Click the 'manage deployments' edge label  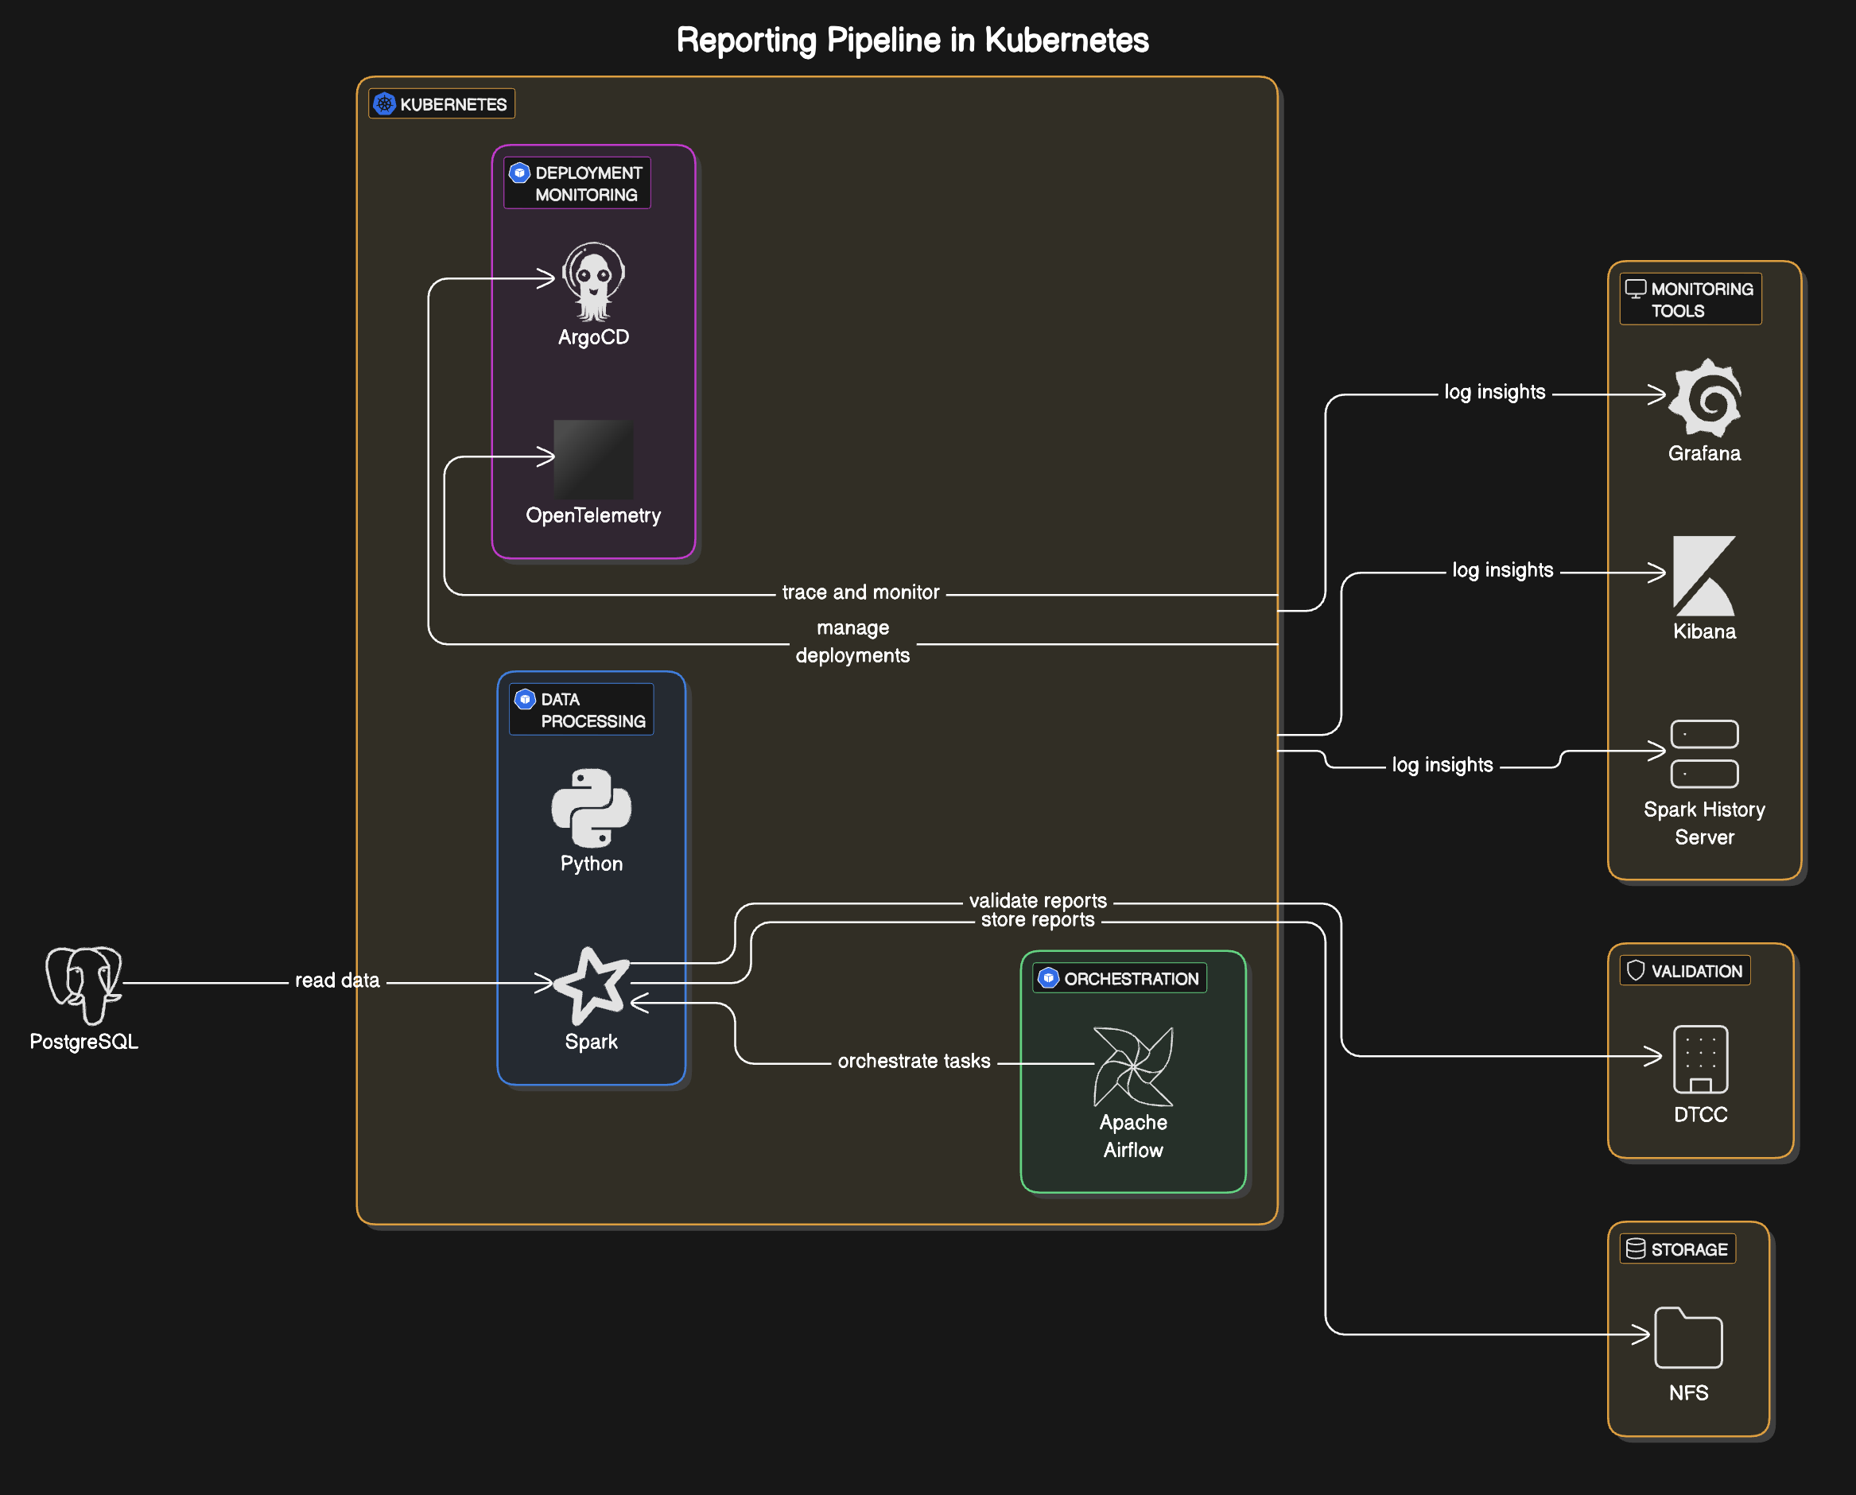tap(852, 642)
